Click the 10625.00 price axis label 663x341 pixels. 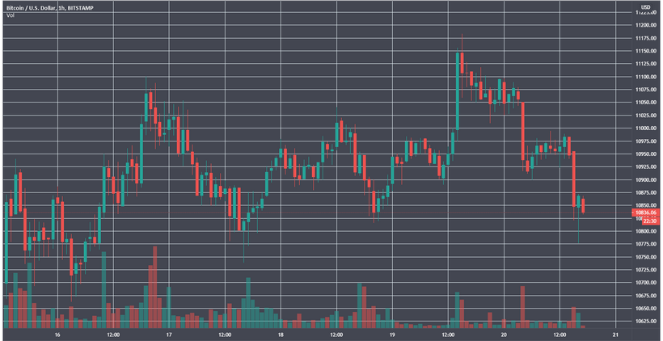[x=645, y=322]
